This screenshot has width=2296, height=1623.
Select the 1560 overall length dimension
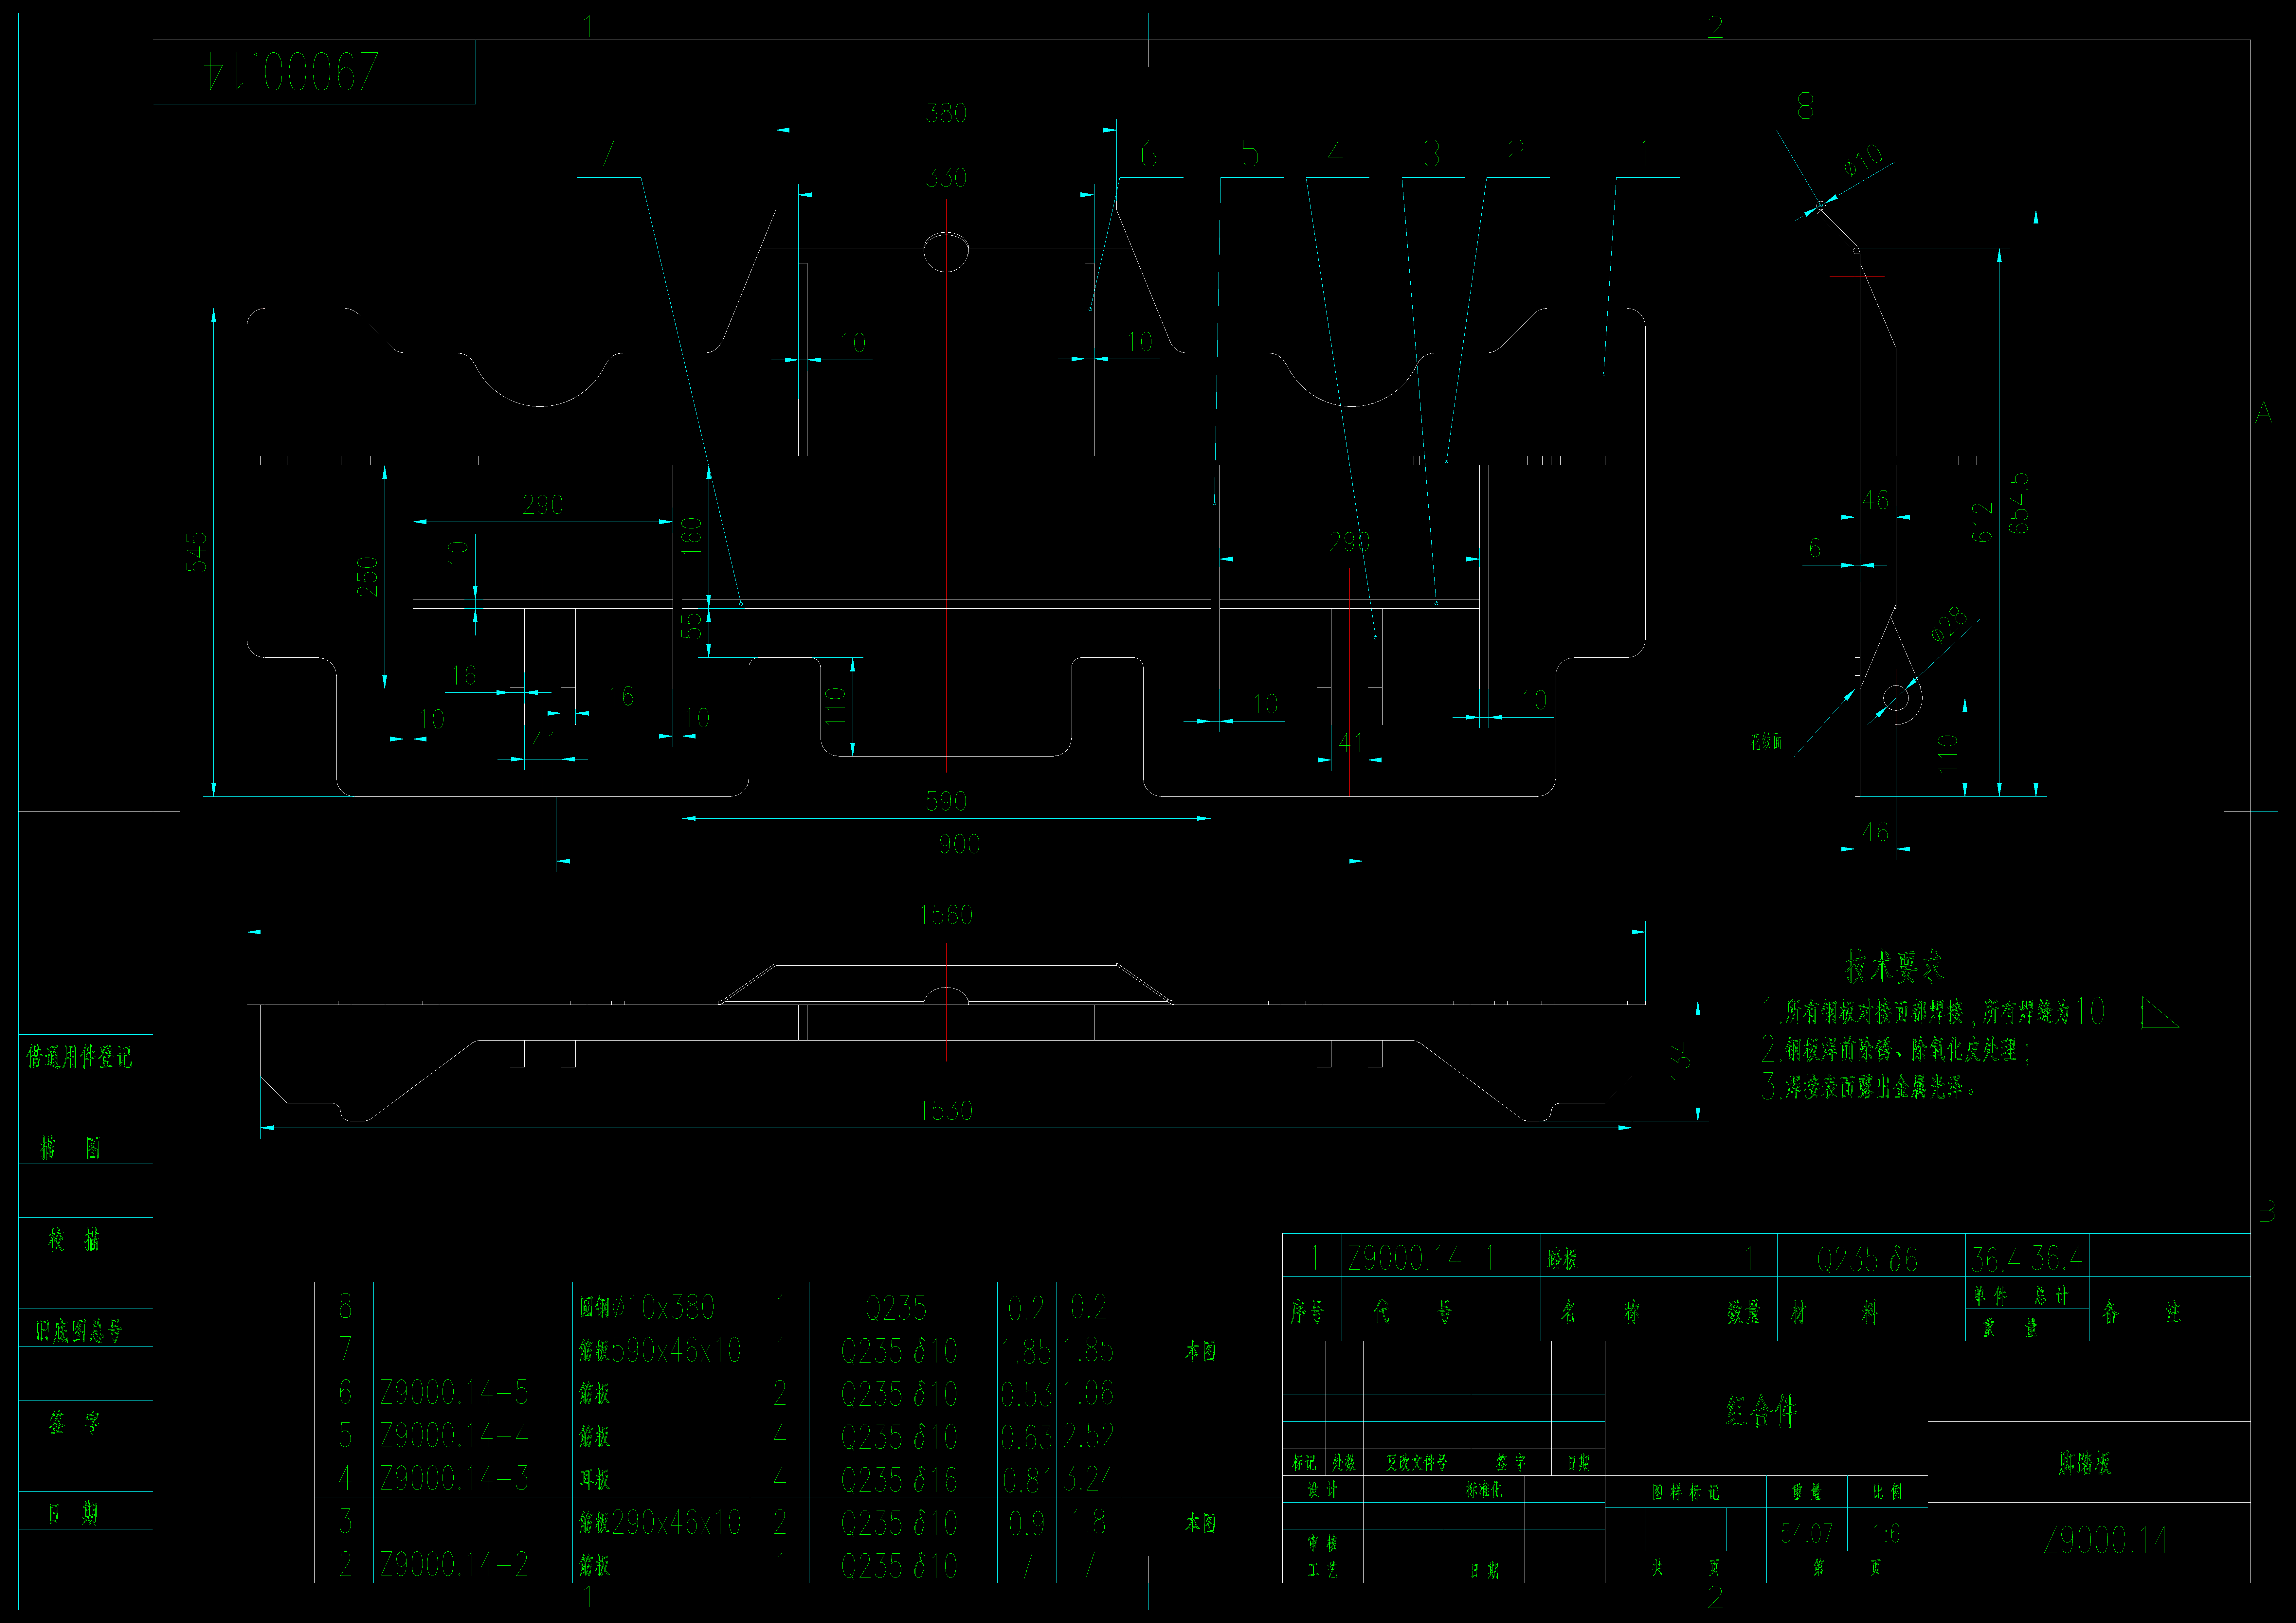tap(946, 915)
